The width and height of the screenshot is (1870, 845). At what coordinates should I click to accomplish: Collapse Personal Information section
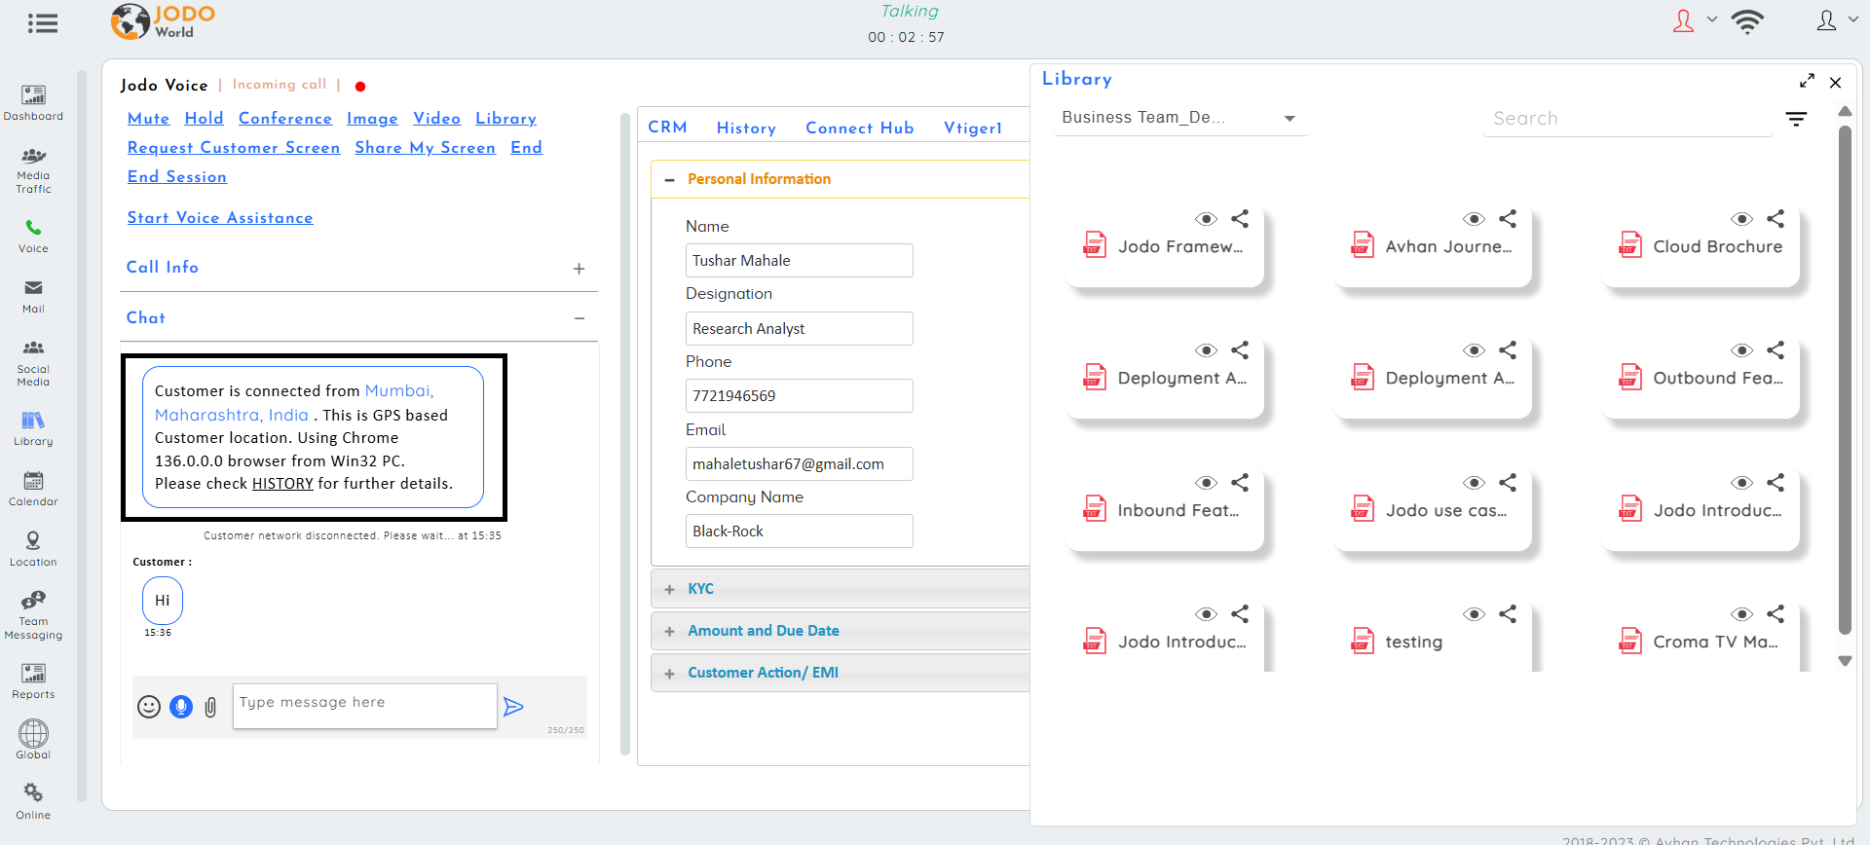669,180
